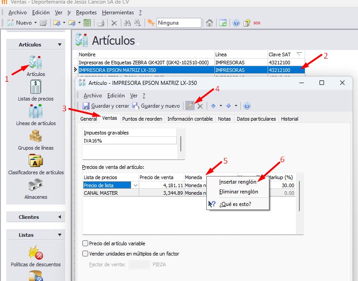
Task: Click the Factor de venta input field
Action: pos(139,264)
